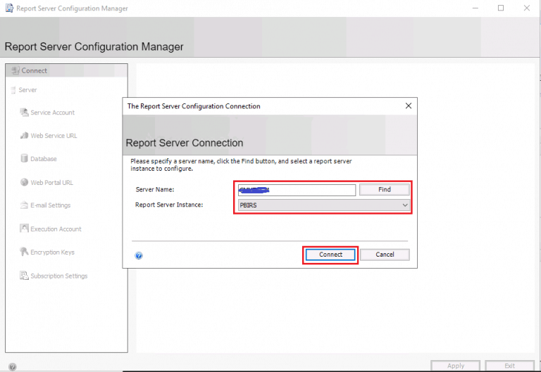Open help via the dialog's blue question icon
Image resolution: width=541 pixels, height=372 pixels.
(x=139, y=255)
